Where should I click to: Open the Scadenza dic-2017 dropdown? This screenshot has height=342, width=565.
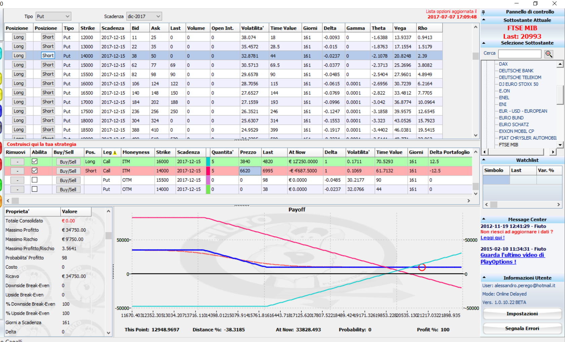[144, 16]
